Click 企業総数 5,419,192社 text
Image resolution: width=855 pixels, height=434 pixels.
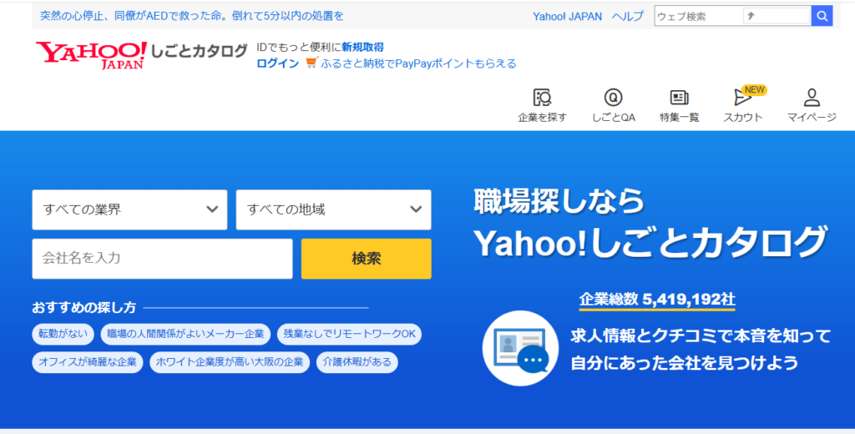click(x=657, y=300)
